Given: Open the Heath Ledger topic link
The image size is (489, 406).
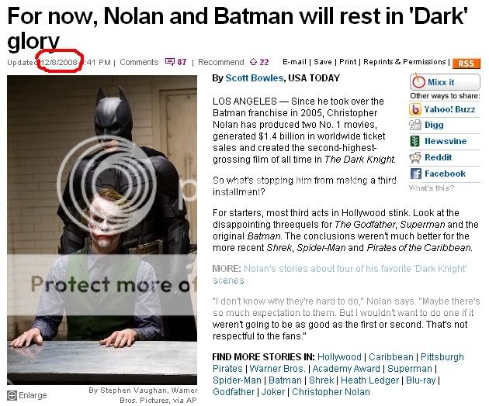Looking at the screenshot, I should (x=370, y=380).
